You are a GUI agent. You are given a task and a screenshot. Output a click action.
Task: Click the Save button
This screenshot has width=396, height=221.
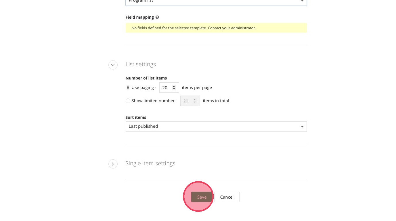coord(202,197)
